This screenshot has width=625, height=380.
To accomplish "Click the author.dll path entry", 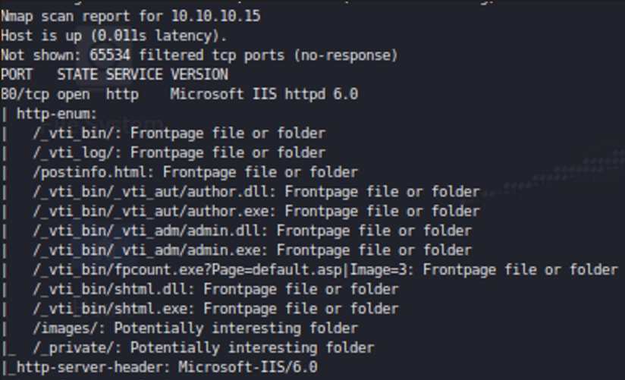I will click(x=154, y=192).
